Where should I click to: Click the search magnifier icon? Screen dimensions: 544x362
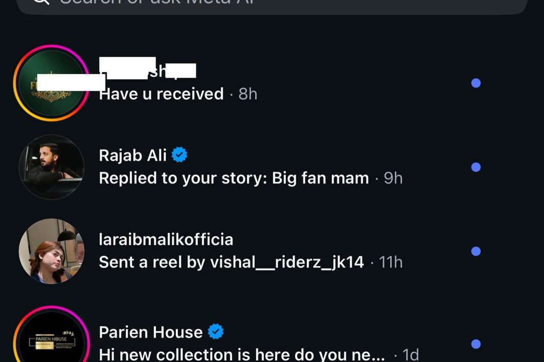(x=41, y=2)
